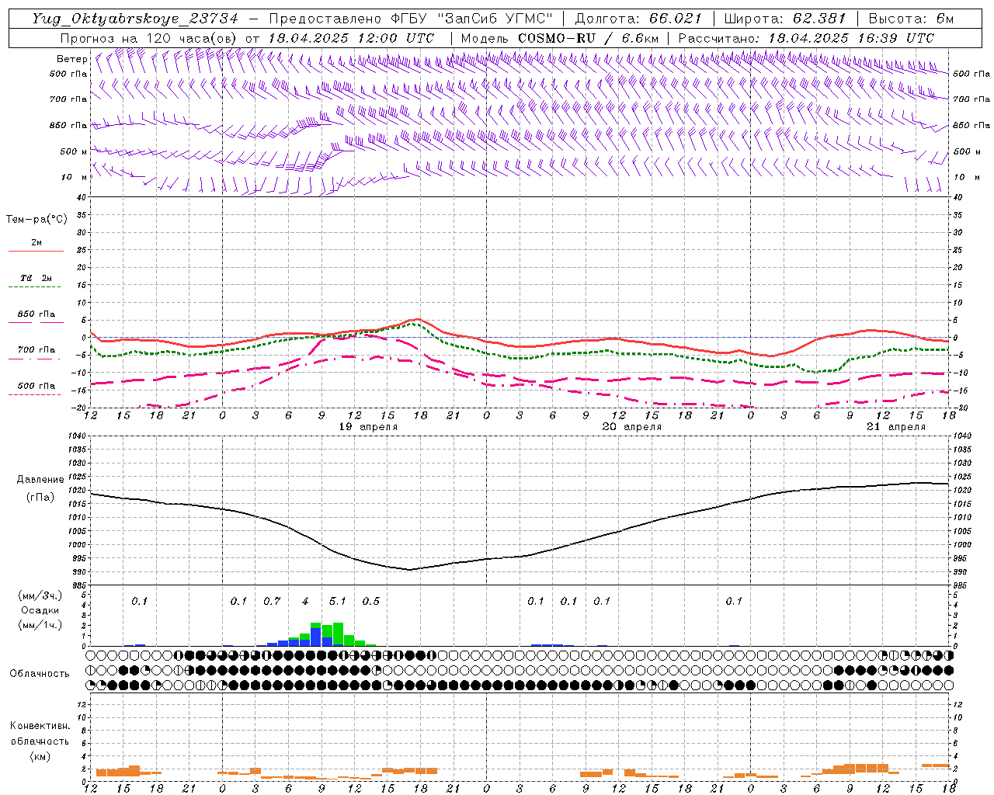
Task: Click the right-side 850 гПа wind level label
Action: point(971,125)
